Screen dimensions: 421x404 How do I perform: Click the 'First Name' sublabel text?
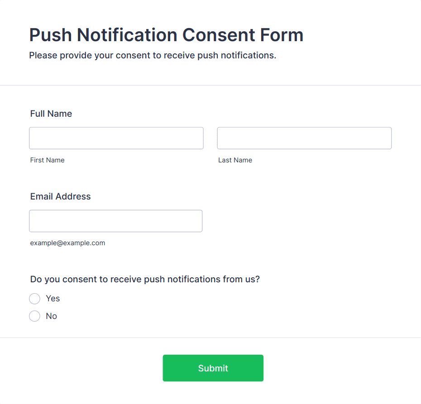point(47,160)
